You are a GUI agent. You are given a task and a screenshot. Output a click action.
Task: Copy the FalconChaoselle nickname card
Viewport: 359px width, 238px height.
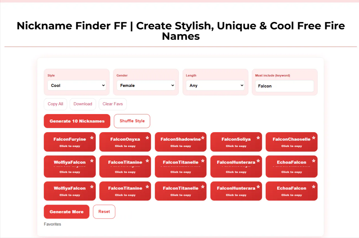coord(292,142)
